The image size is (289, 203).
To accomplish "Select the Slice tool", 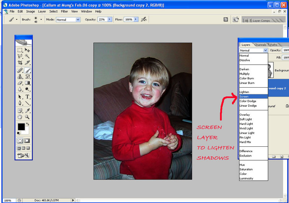I will click(27, 62).
